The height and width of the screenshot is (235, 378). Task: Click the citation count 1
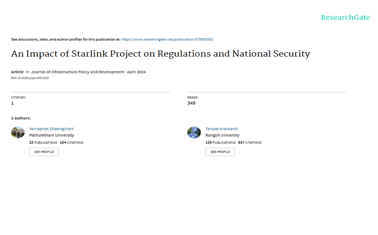click(x=12, y=103)
